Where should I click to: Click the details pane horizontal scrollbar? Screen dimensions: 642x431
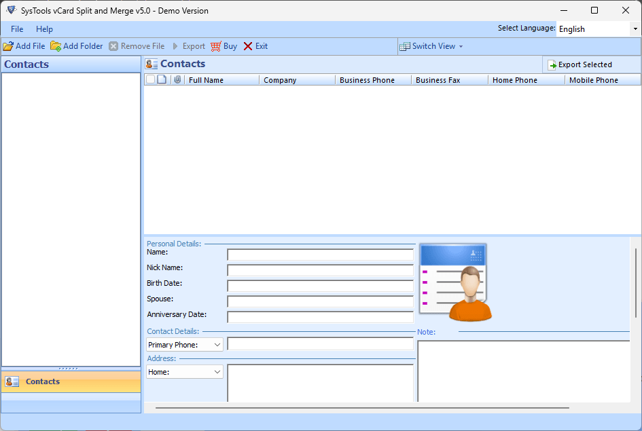pos(362,408)
